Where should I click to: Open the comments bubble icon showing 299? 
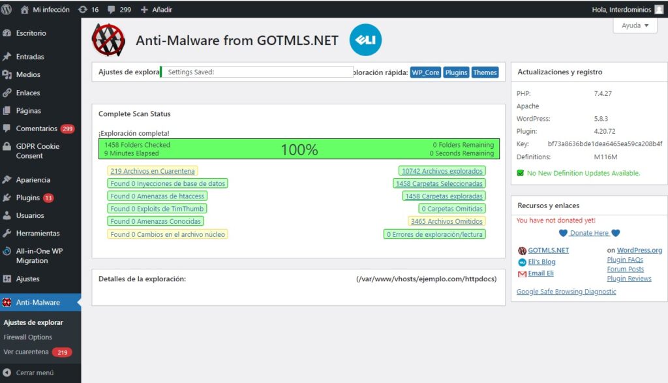click(112, 9)
